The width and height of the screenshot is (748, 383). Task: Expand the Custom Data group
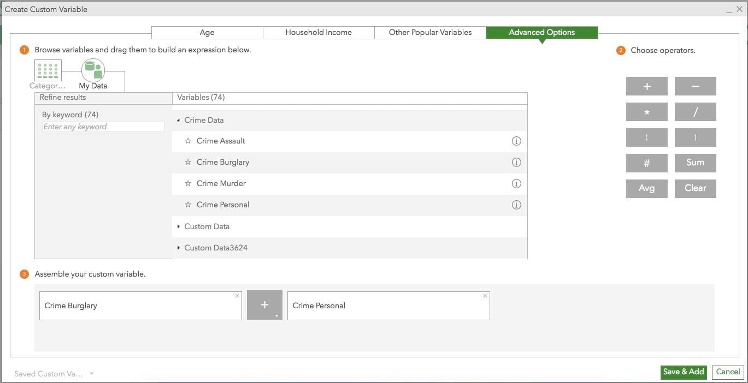179,226
